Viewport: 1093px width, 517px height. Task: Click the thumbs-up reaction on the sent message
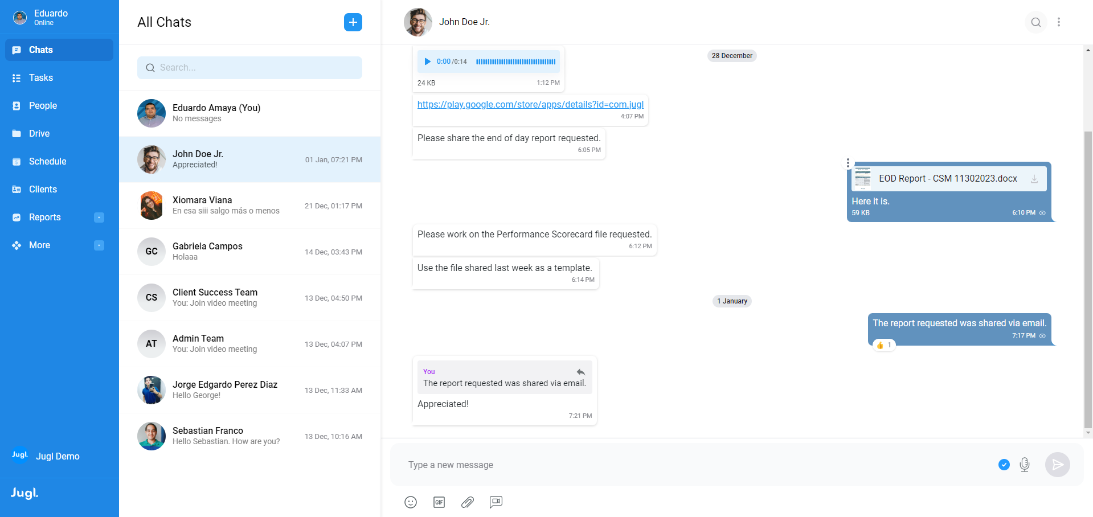pyautogui.click(x=884, y=345)
